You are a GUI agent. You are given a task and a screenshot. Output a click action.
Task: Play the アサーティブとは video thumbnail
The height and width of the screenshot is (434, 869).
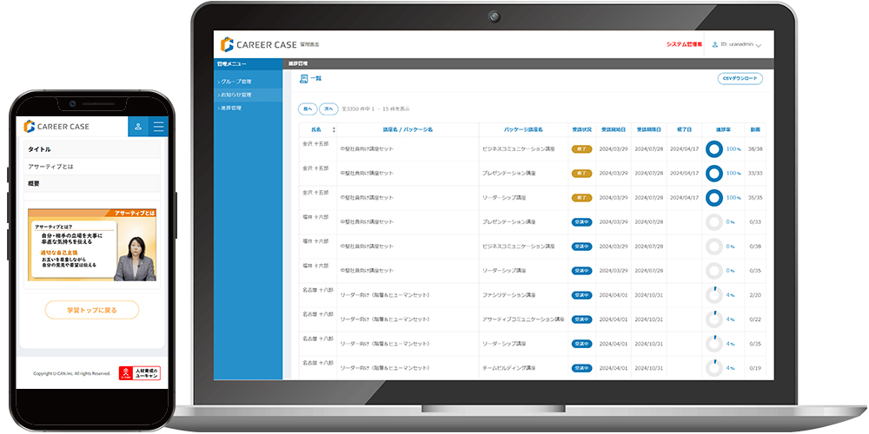coord(92,245)
